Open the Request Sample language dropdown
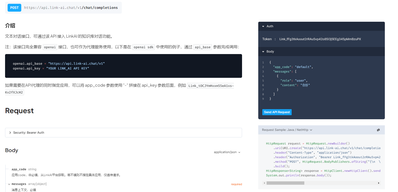398x192 pixels. [x=287, y=130]
